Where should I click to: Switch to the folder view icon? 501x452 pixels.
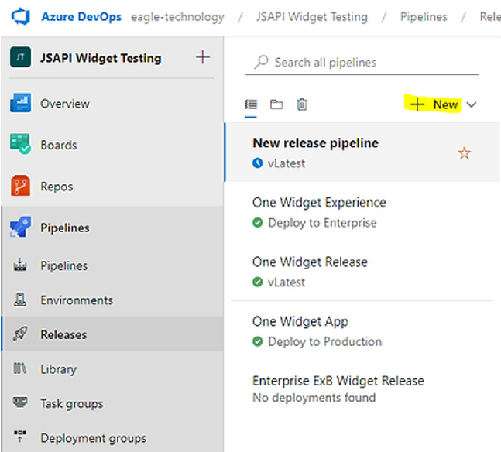[x=276, y=104]
